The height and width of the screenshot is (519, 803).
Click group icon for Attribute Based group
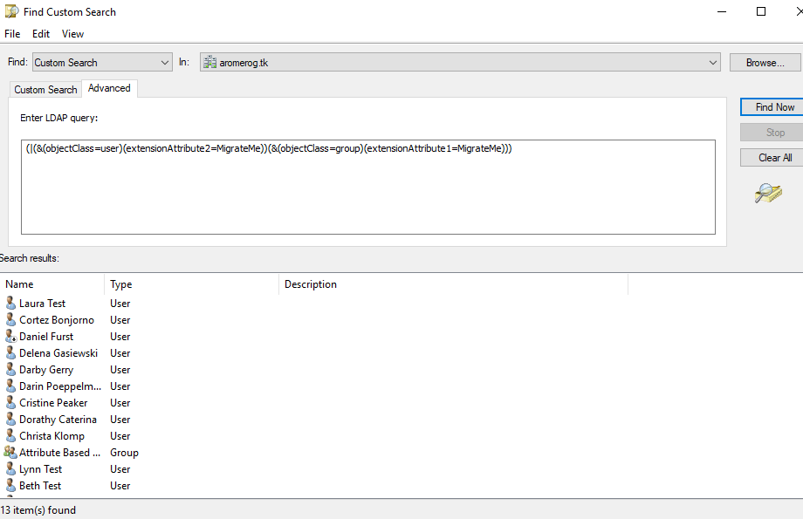pyautogui.click(x=10, y=453)
